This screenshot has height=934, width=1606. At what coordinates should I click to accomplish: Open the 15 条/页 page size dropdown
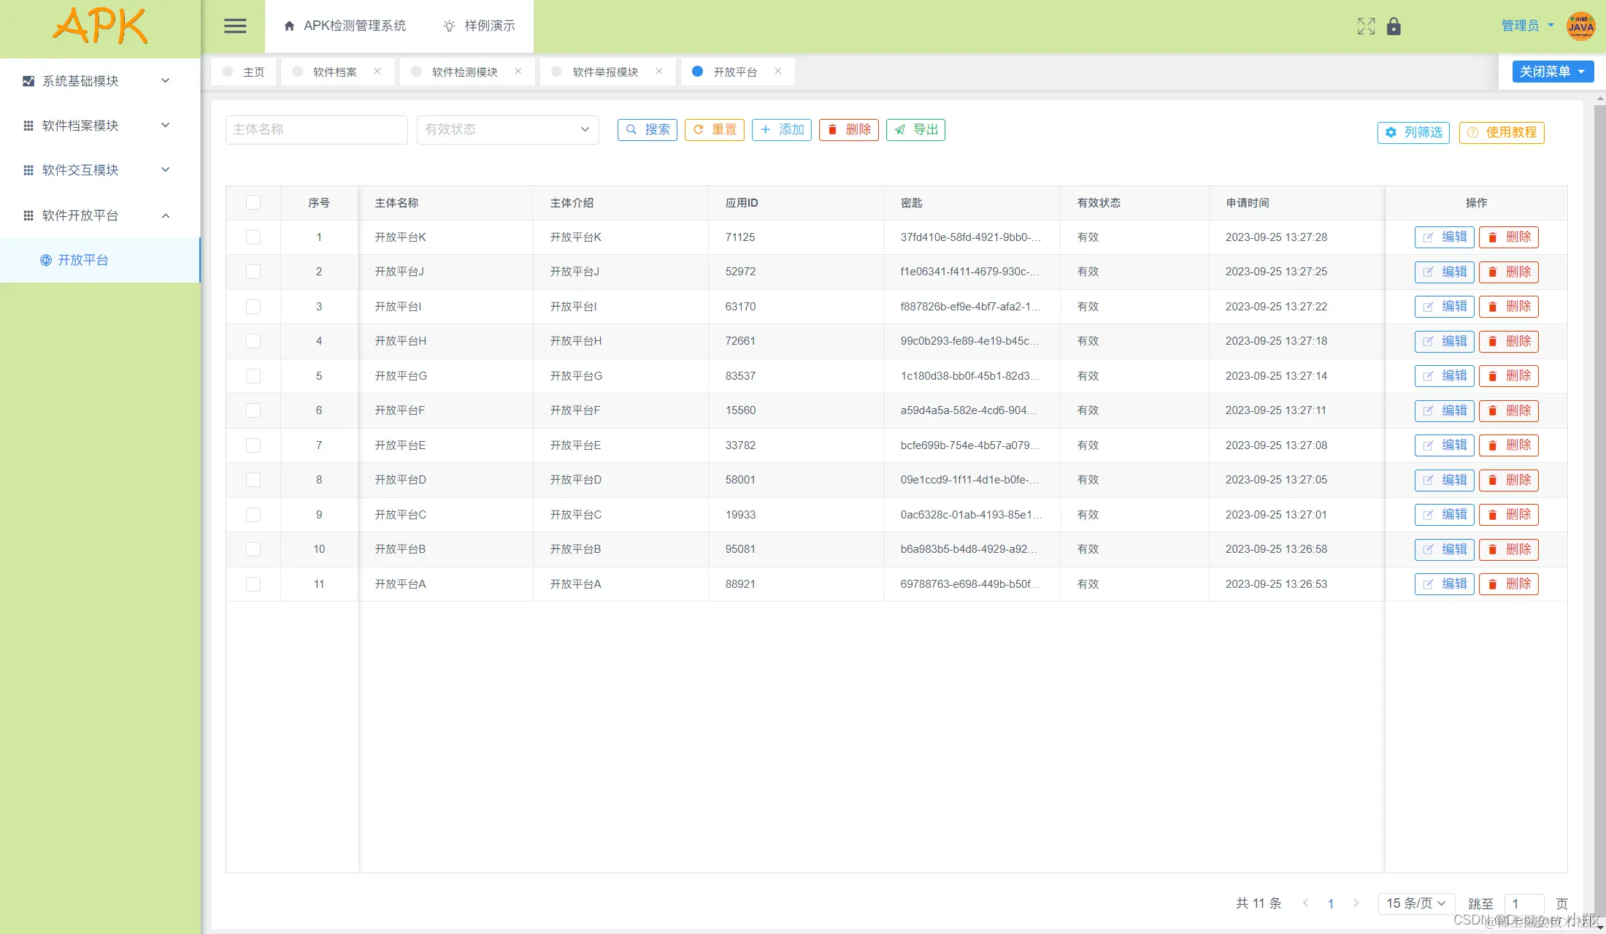1415,903
